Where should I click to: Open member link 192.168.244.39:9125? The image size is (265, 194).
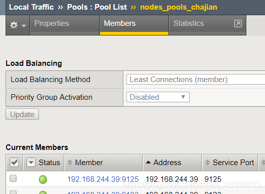pos(103,179)
